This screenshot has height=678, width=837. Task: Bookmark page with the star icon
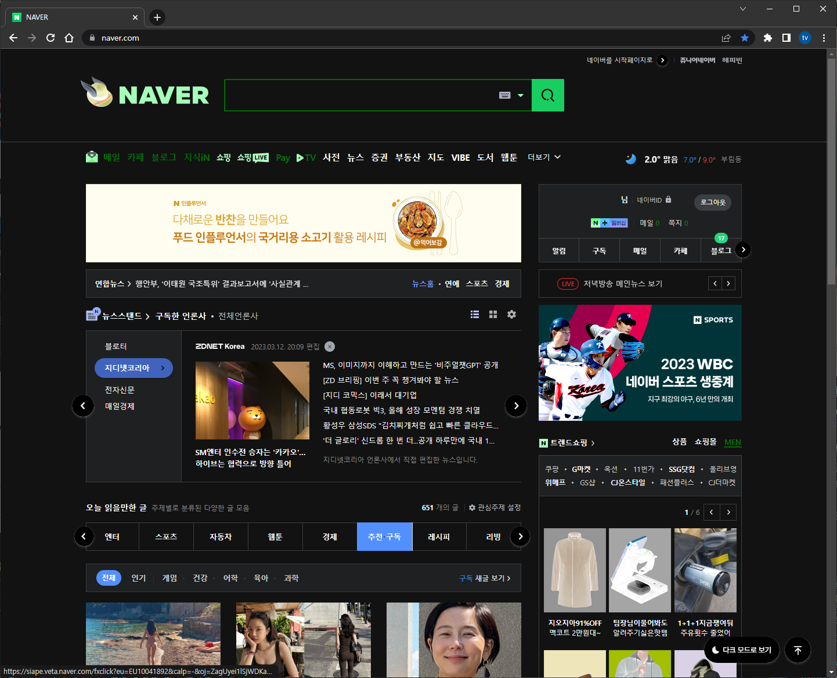pyautogui.click(x=745, y=38)
